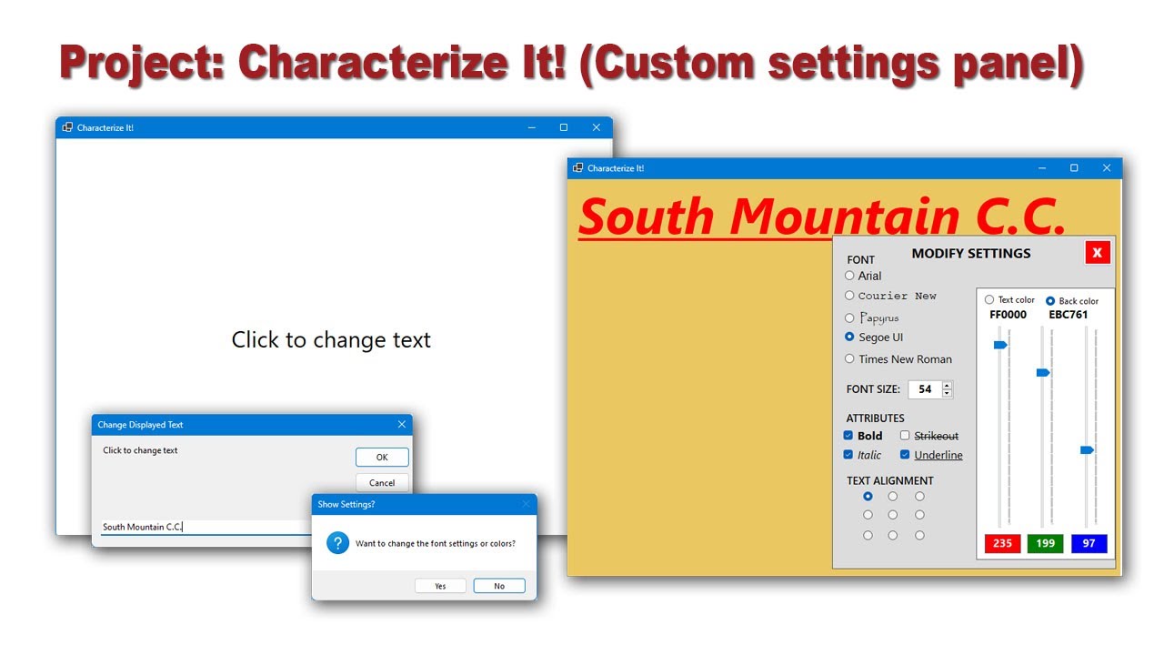This screenshot has width=1164, height=655.
Task: Click the green color slider thumb
Action: click(1043, 372)
